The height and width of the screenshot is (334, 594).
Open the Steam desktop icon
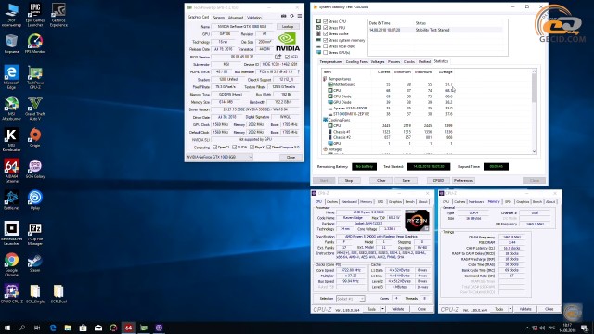(35, 263)
